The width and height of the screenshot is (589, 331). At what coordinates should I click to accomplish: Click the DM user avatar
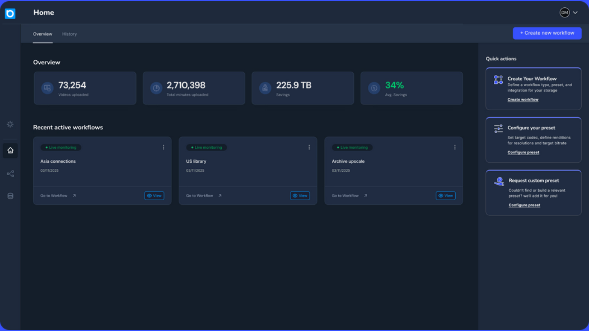(x=564, y=13)
